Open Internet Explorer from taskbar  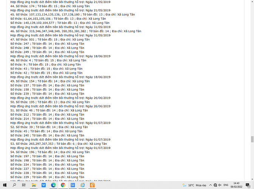tap(83, 185)
